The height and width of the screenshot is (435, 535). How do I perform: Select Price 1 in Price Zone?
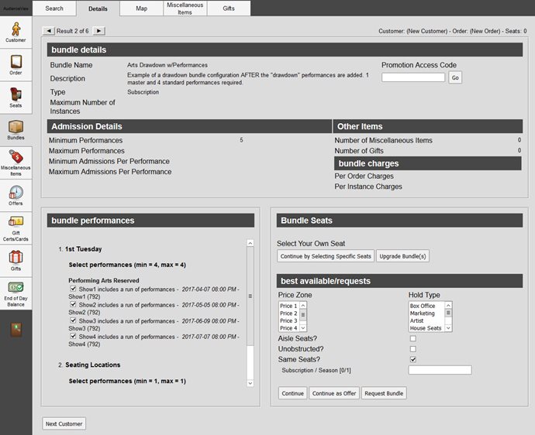(x=288, y=306)
